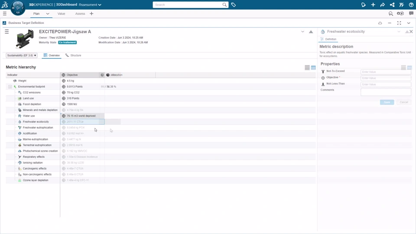Screen dimensions: 416x234
Task: Click the jigsaw product thumbnail
Action: (x=25, y=39)
